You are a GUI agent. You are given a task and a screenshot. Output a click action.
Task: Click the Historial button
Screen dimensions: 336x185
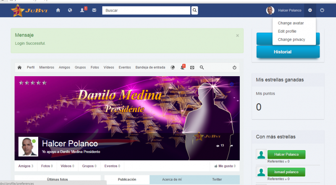288,52
